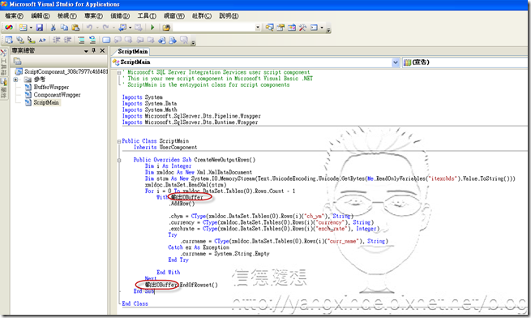
Task: Click the Undo arrow icon
Action: (89, 28)
